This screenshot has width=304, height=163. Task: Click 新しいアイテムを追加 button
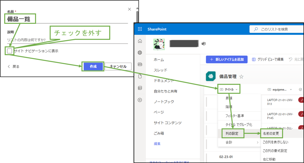pos(226,60)
